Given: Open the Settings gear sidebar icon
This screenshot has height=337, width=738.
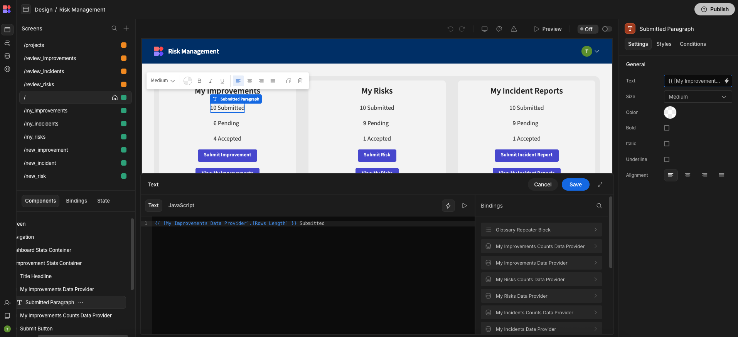Looking at the screenshot, I should pyautogui.click(x=7, y=69).
